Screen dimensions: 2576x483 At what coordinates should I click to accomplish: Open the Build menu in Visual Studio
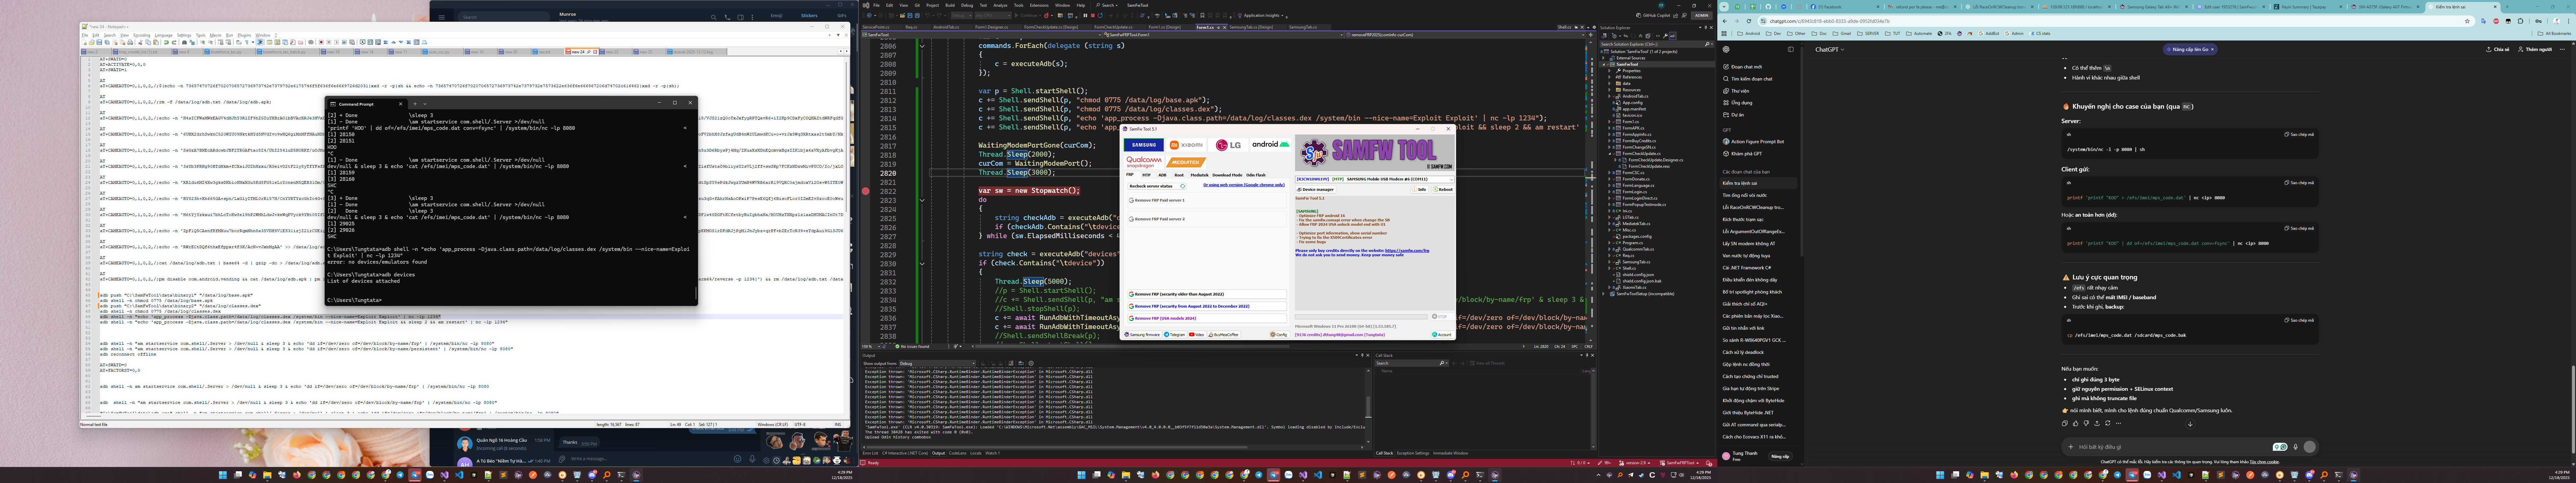coord(950,5)
